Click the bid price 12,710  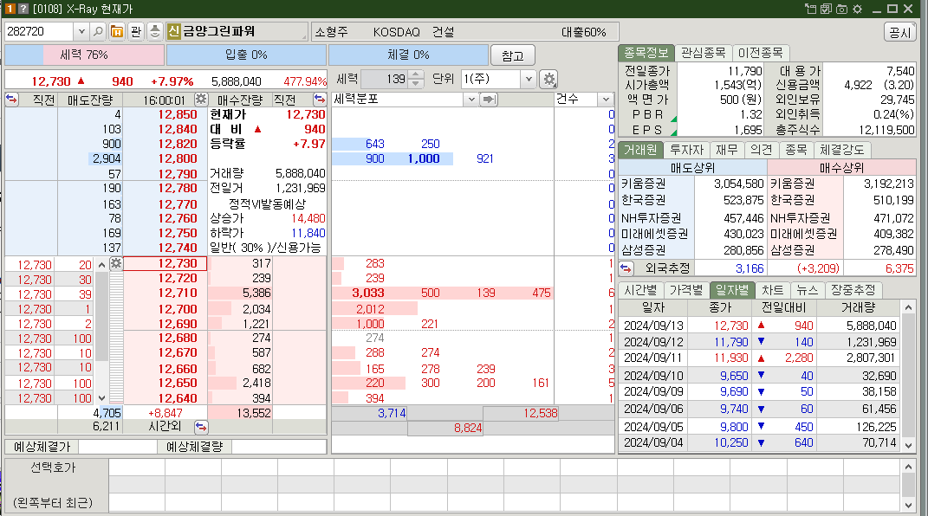coord(177,293)
